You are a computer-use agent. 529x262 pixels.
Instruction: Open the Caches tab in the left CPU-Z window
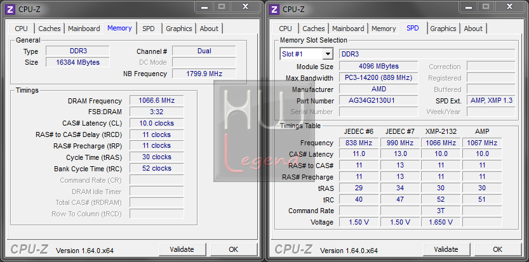pos(50,29)
